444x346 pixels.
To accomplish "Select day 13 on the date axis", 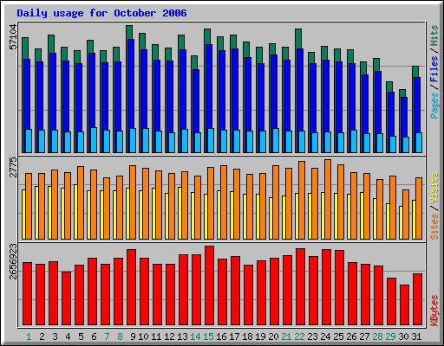I will tap(182, 336).
